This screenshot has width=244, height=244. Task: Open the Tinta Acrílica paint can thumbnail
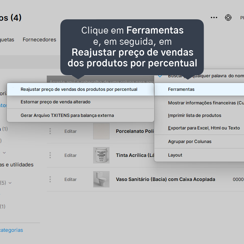(101, 155)
